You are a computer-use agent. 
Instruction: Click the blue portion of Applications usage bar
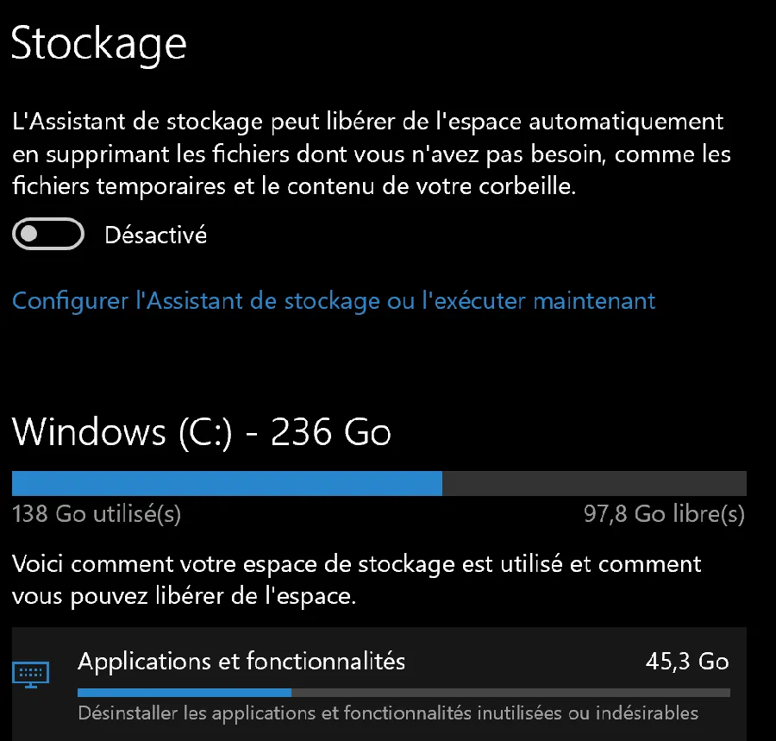pos(185,693)
